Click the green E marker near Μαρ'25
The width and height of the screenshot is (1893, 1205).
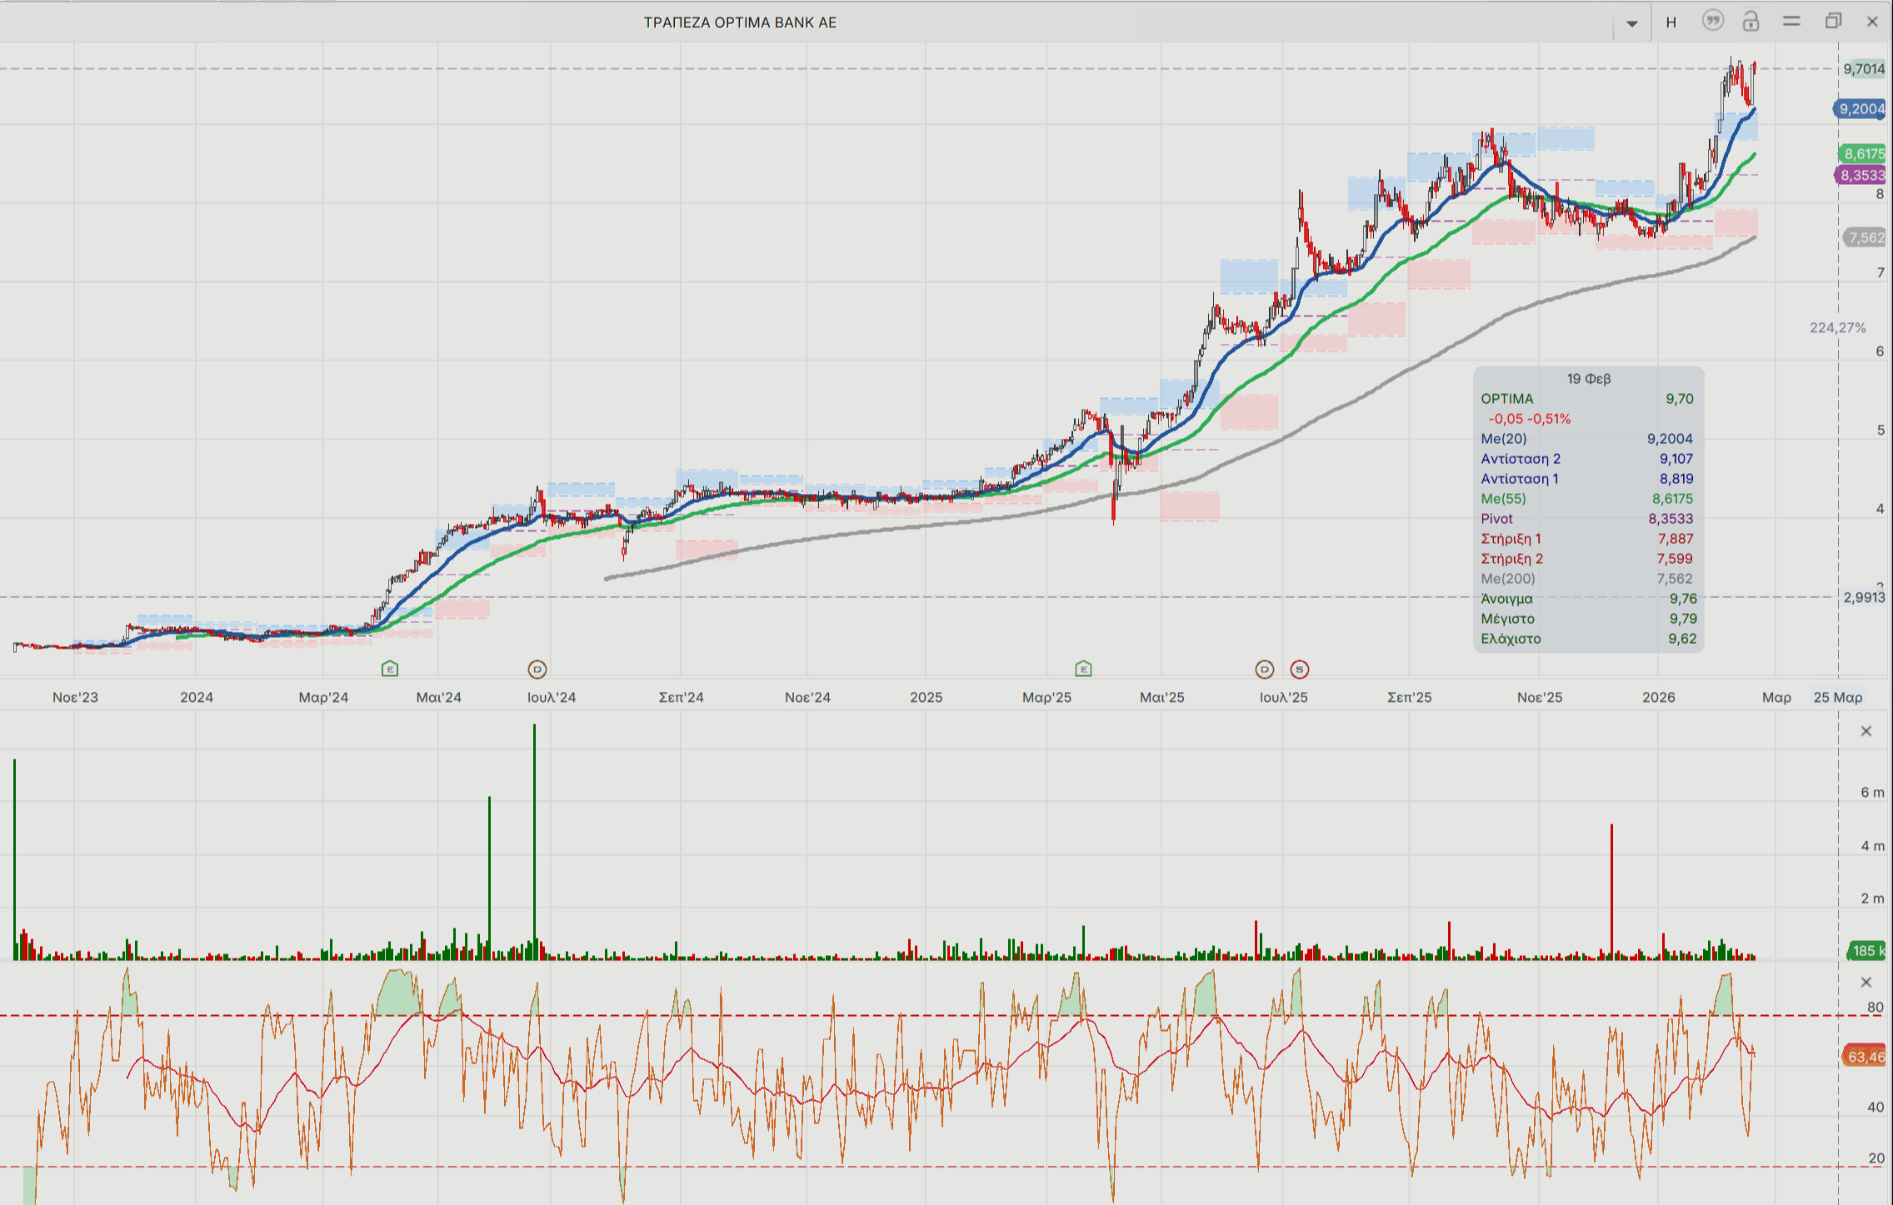[1083, 669]
